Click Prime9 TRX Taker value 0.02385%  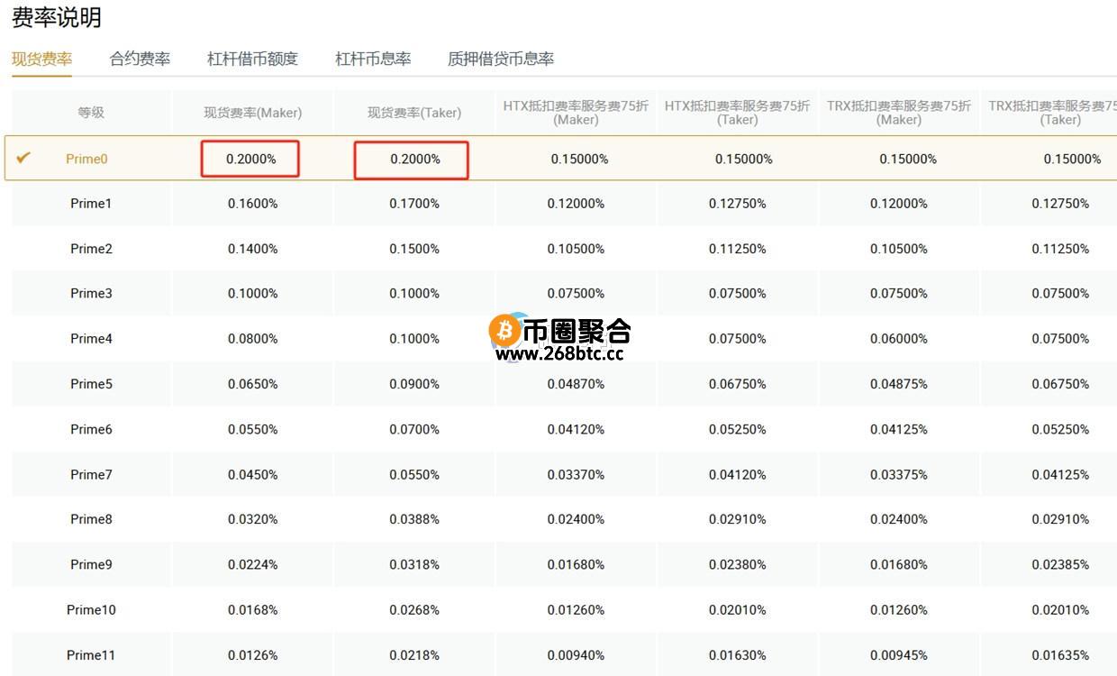pyautogui.click(x=1060, y=564)
